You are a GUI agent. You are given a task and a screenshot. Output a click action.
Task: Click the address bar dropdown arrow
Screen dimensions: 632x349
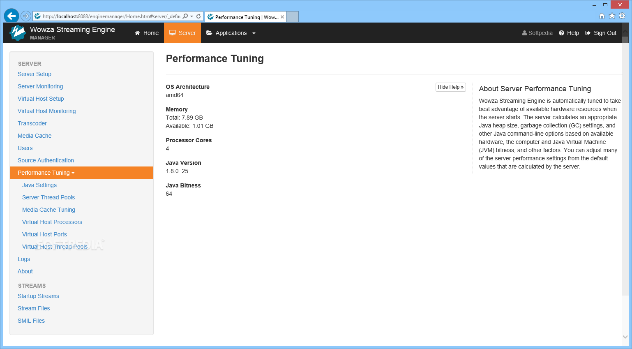pyautogui.click(x=192, y=16)
